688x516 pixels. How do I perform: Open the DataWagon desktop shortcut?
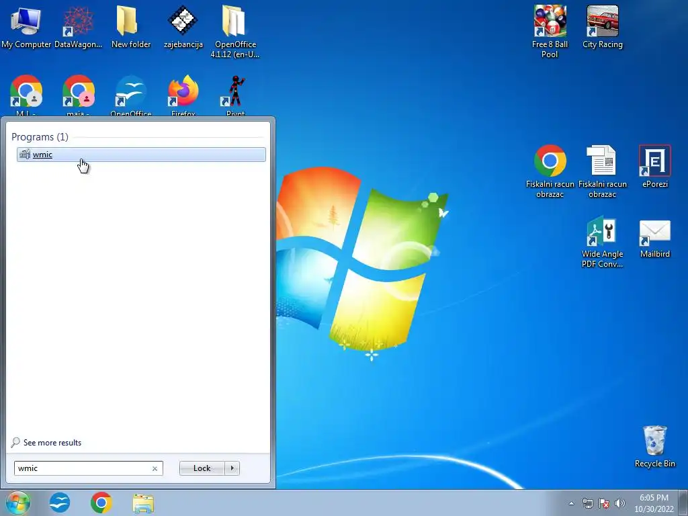(78, 27)
